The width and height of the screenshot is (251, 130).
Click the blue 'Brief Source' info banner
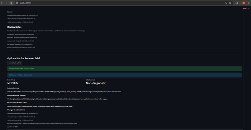pyautogui.click(x=124, y=75)
